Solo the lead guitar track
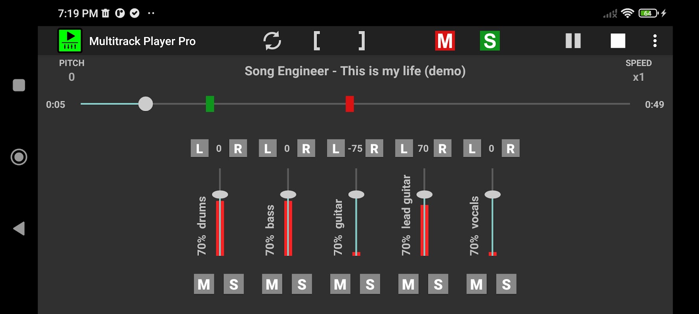 (x=438, y=284)
